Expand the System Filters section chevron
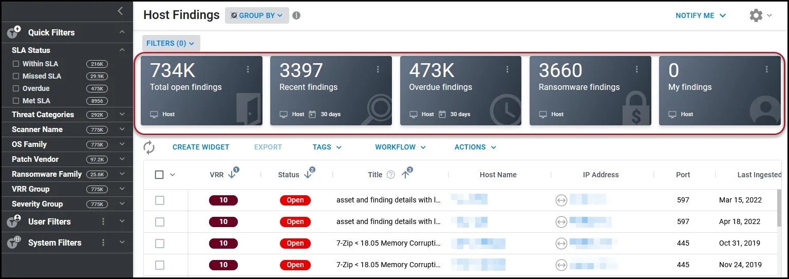The height and width of the screenshot is (279, 789). 122,243
